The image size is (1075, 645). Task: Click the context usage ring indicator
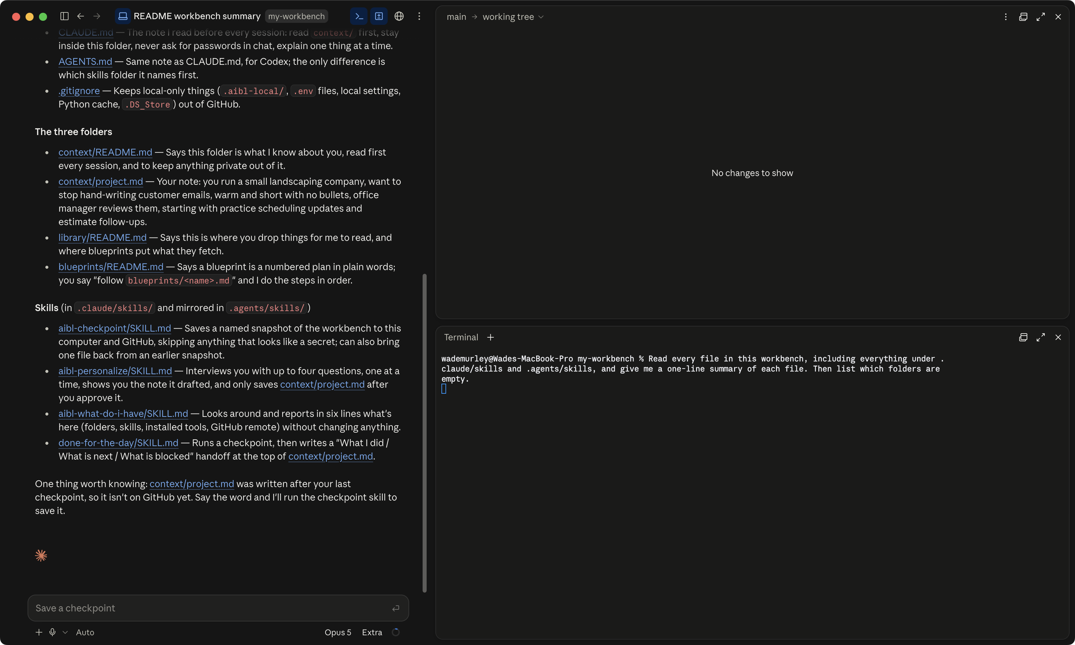tap(395, 632)
